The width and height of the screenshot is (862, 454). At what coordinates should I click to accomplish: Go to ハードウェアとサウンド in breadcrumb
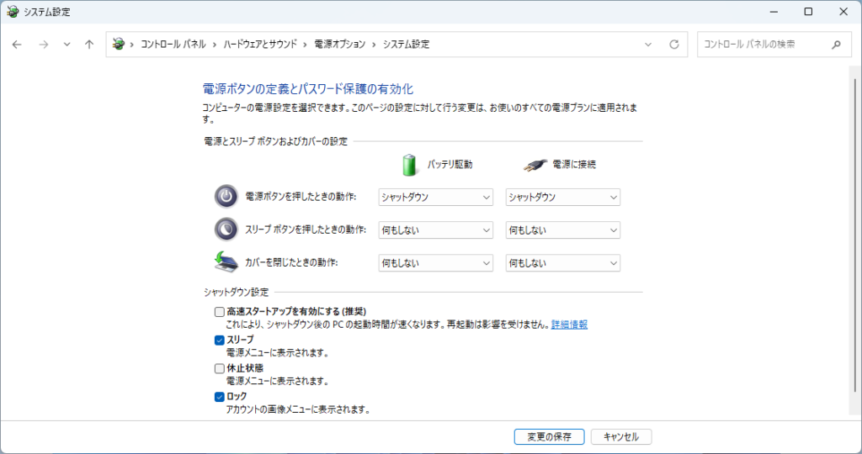tap(259, 45)
